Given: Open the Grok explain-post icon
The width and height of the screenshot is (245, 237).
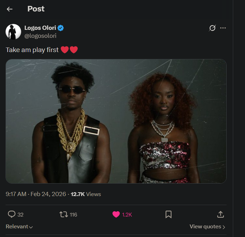Looking at the screenshot, I should [x=212, y=28].
